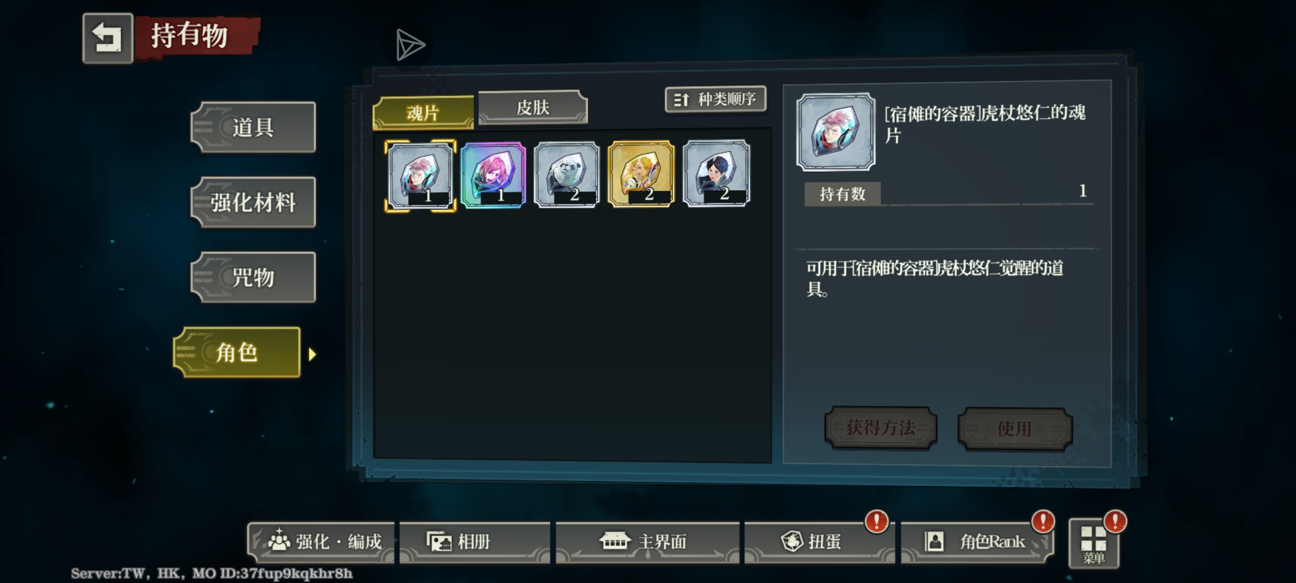Switch to the 魂片 tab
Screen dimensions: 1296x583
click(x=423, y=112)
